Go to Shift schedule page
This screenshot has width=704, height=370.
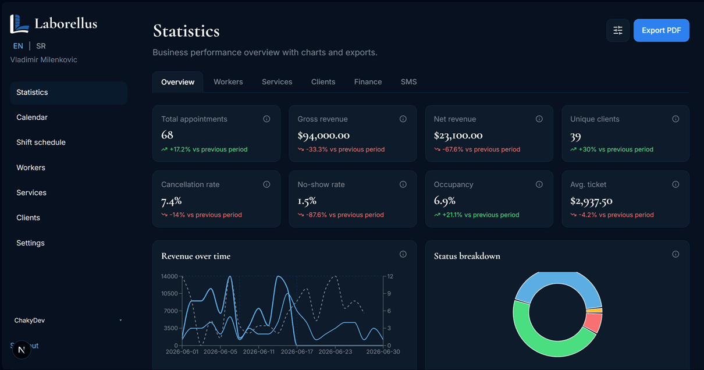click(x=69, y=143)
